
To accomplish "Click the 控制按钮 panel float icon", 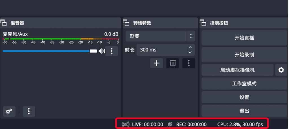I will [x=203, y=23].
